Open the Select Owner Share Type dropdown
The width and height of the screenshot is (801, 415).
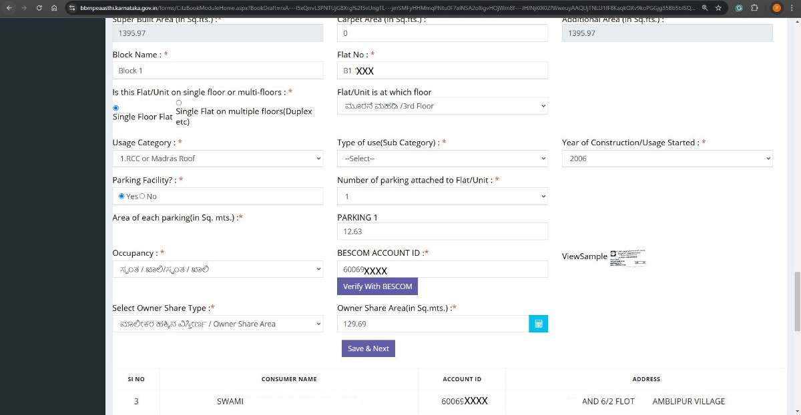pyautogui.click(x=218, y=324)
